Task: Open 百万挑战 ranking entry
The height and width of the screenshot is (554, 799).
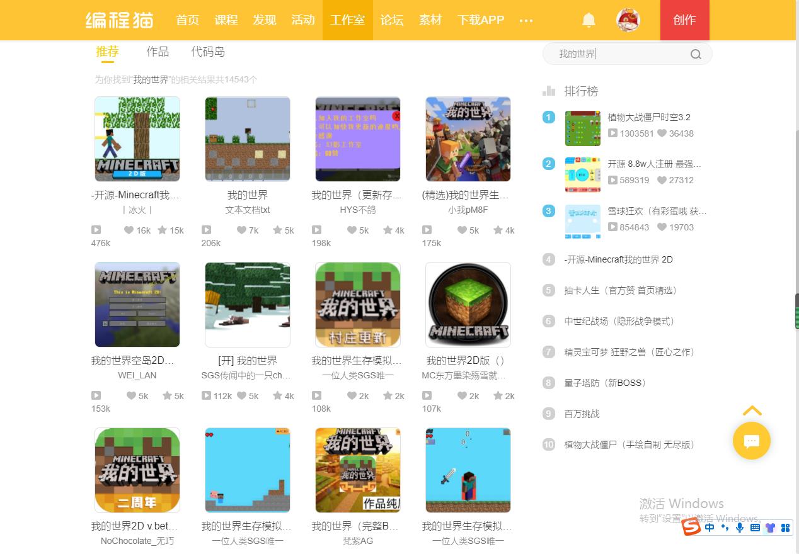Action: [x=582, y=414]
